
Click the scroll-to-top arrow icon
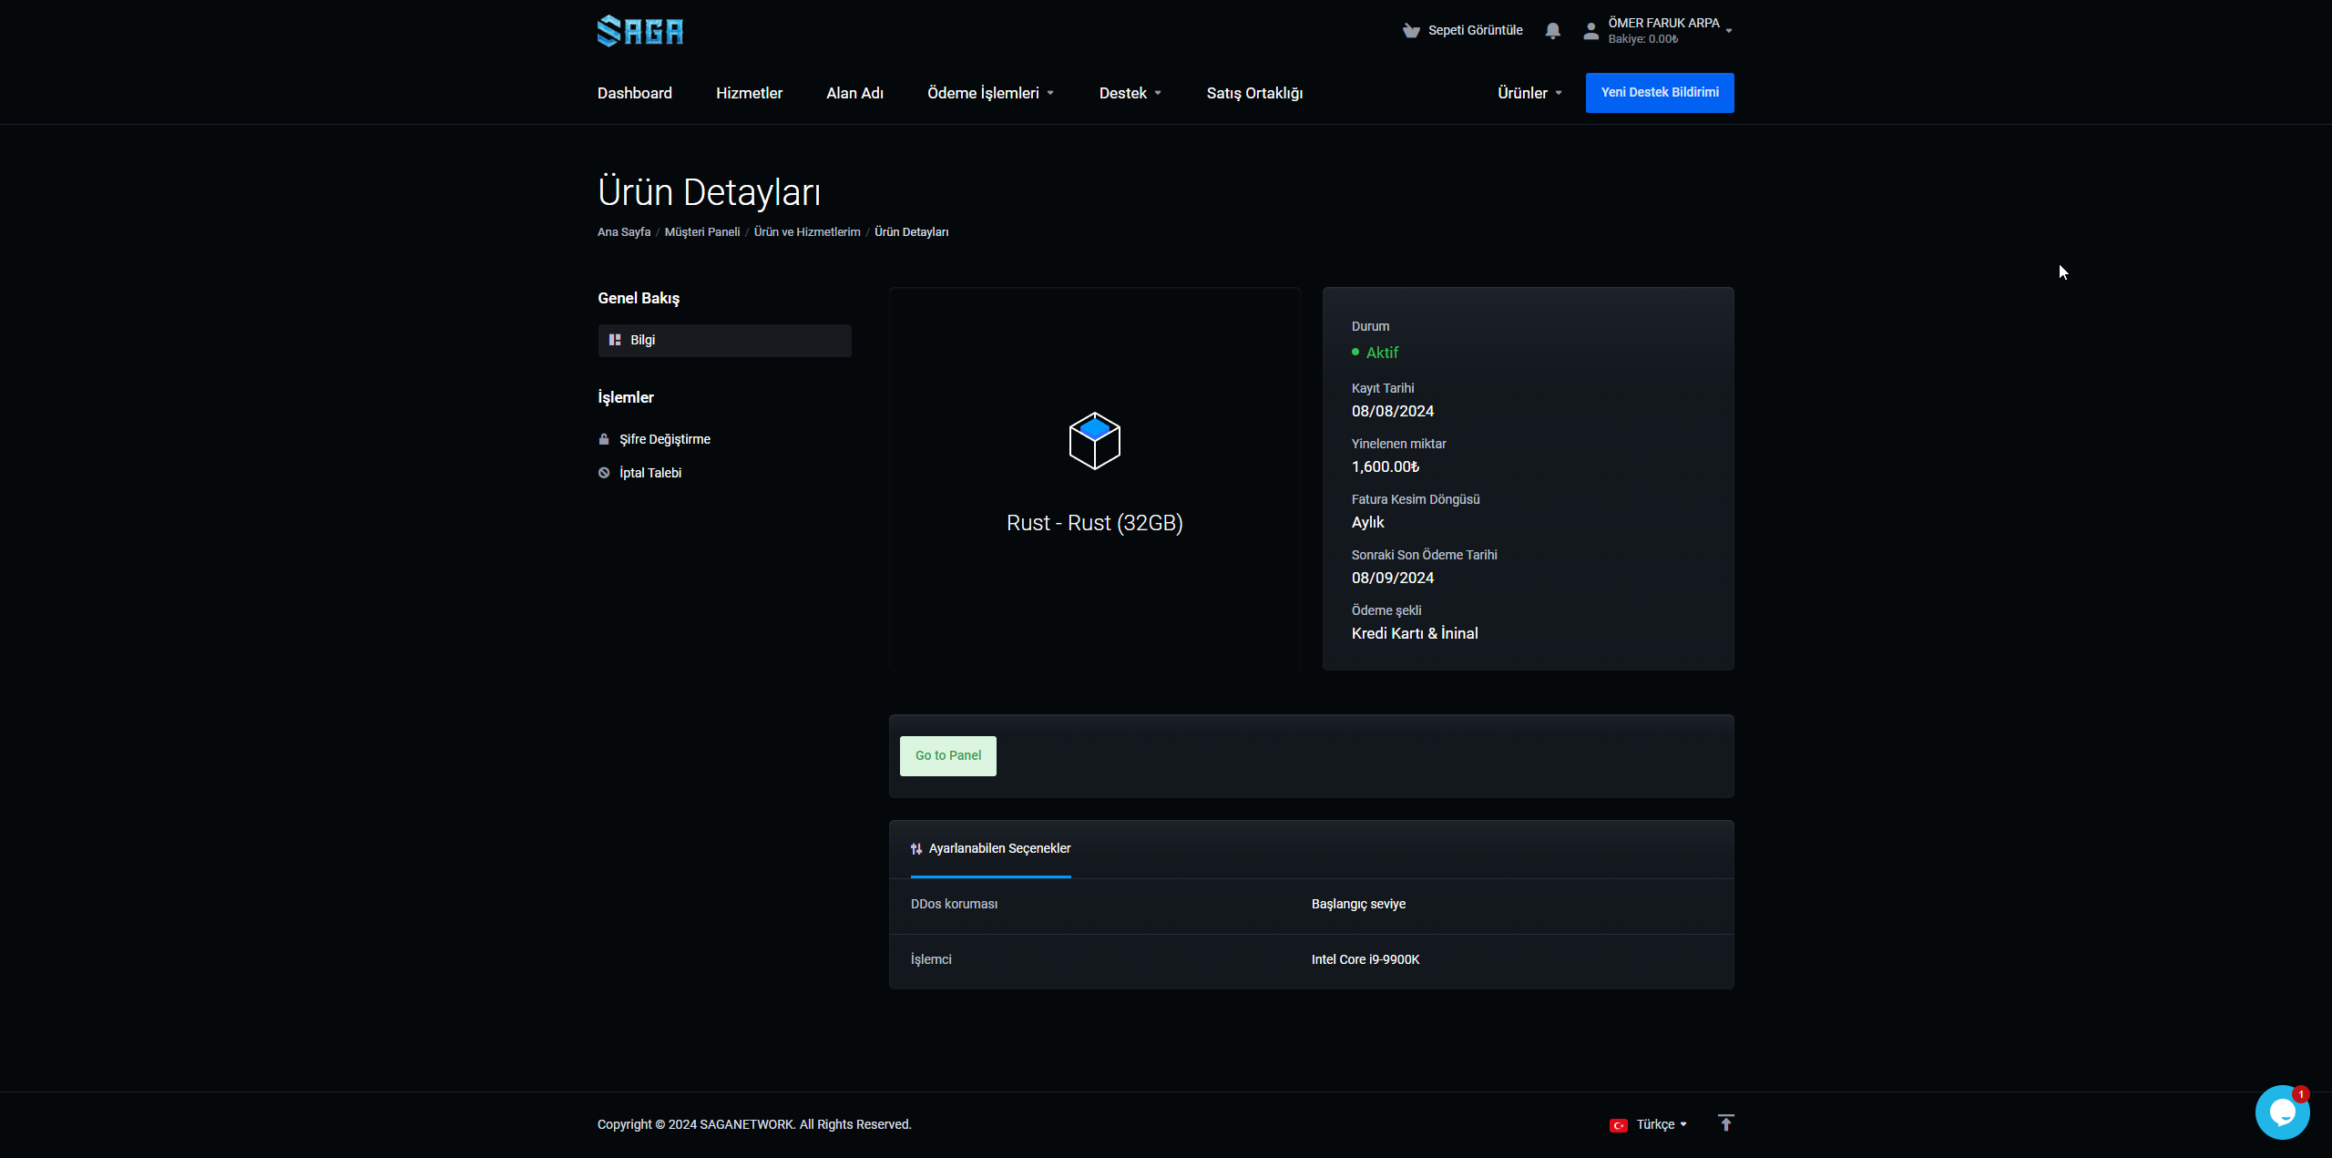click(x=1725, y=1123)
